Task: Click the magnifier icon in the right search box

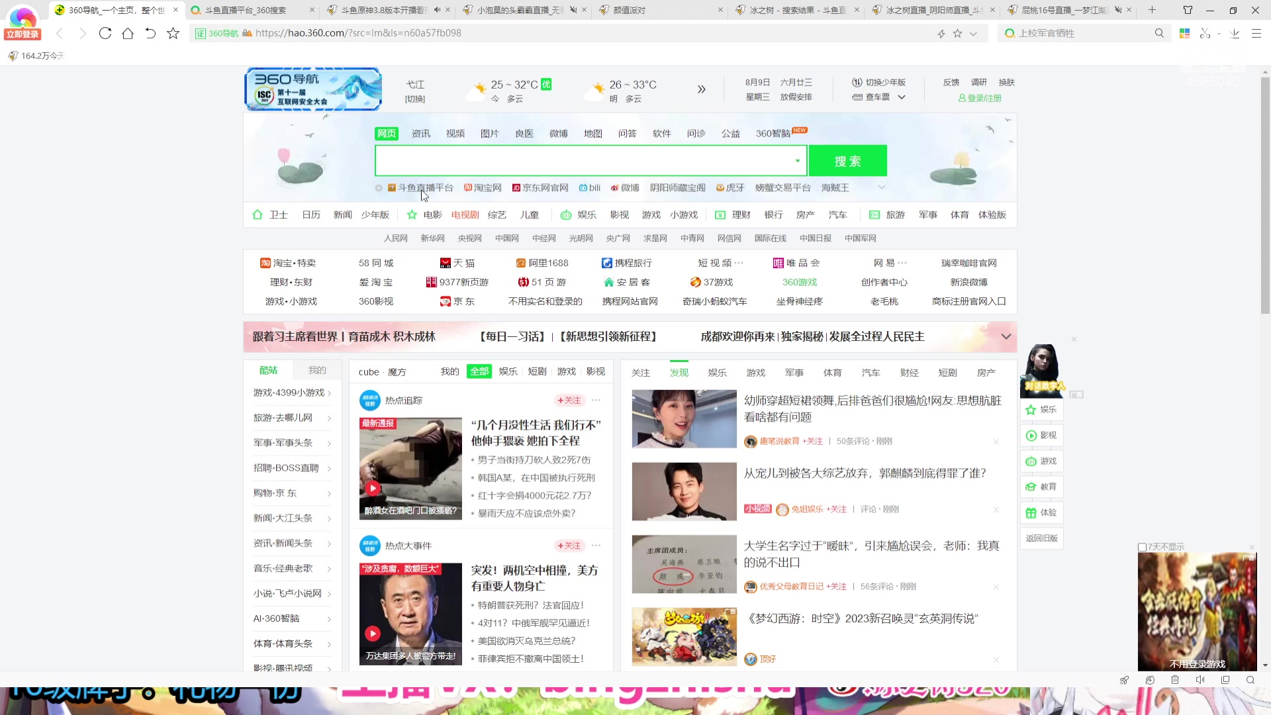Action: pyautogui.click(x=1159, y=33)
